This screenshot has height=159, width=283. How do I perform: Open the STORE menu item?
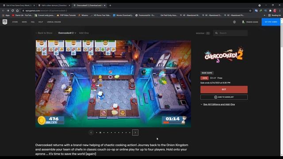(x=15, y=22)
